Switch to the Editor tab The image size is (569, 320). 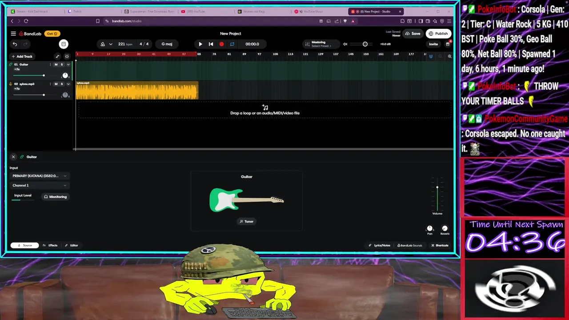click(71, 245)
